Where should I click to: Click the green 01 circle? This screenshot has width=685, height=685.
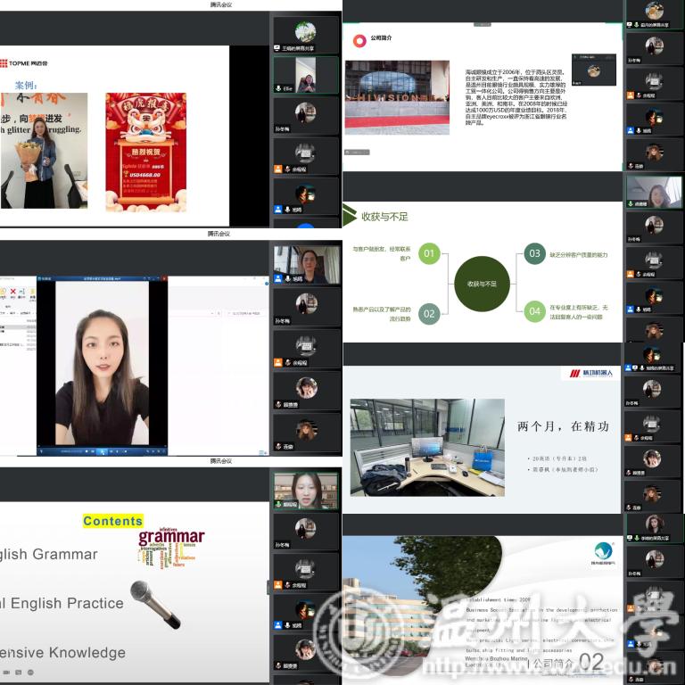click(x=429, y=253)
